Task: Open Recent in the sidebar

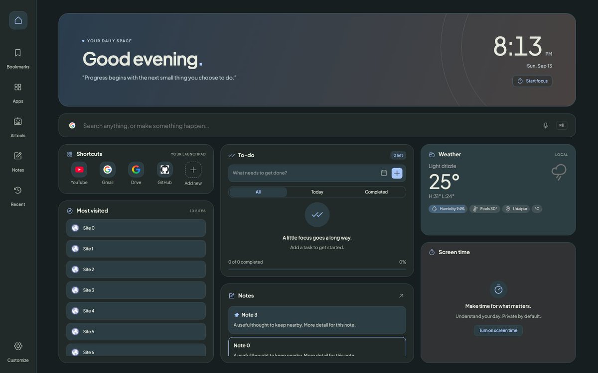Action: tap(18, 195)
